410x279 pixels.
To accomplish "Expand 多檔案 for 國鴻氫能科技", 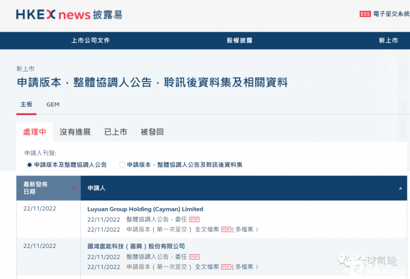I will [247, 267].
